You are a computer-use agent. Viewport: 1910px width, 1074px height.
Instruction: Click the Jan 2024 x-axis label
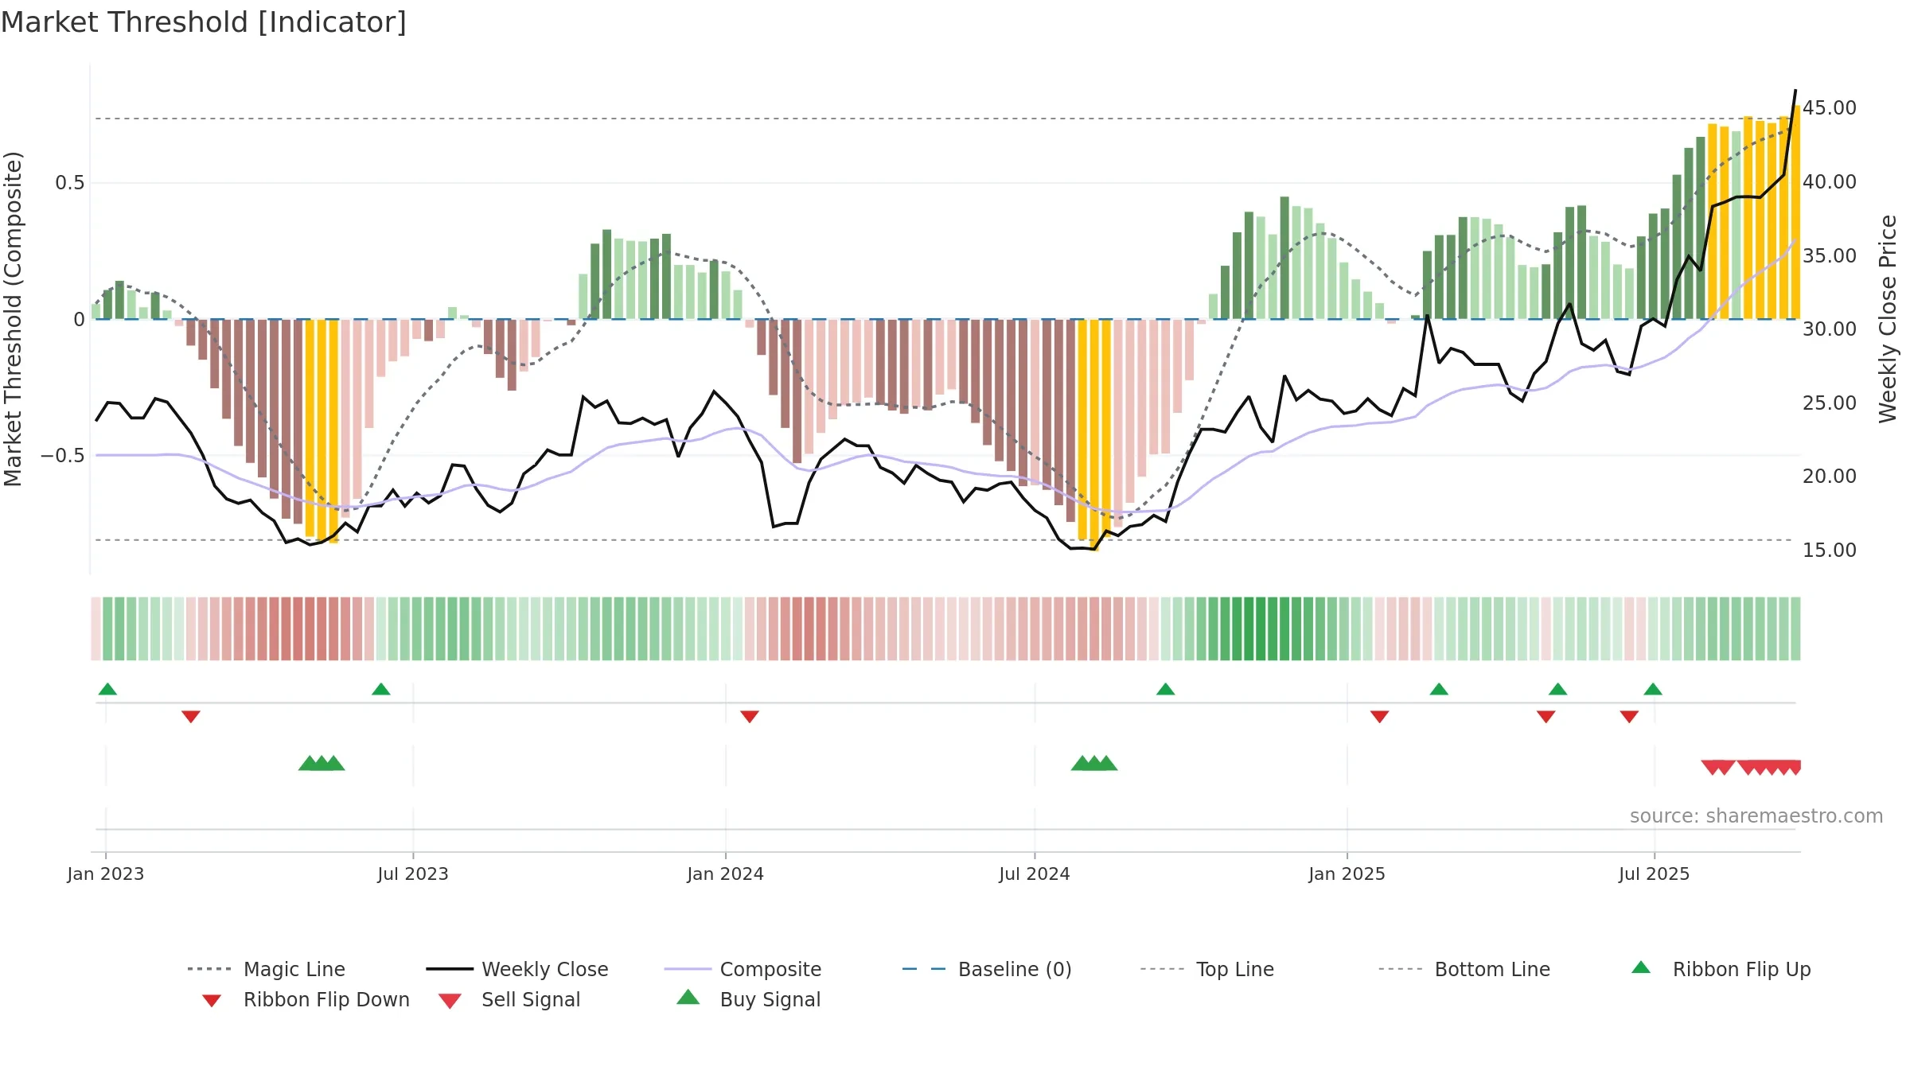tap(726, 874)
